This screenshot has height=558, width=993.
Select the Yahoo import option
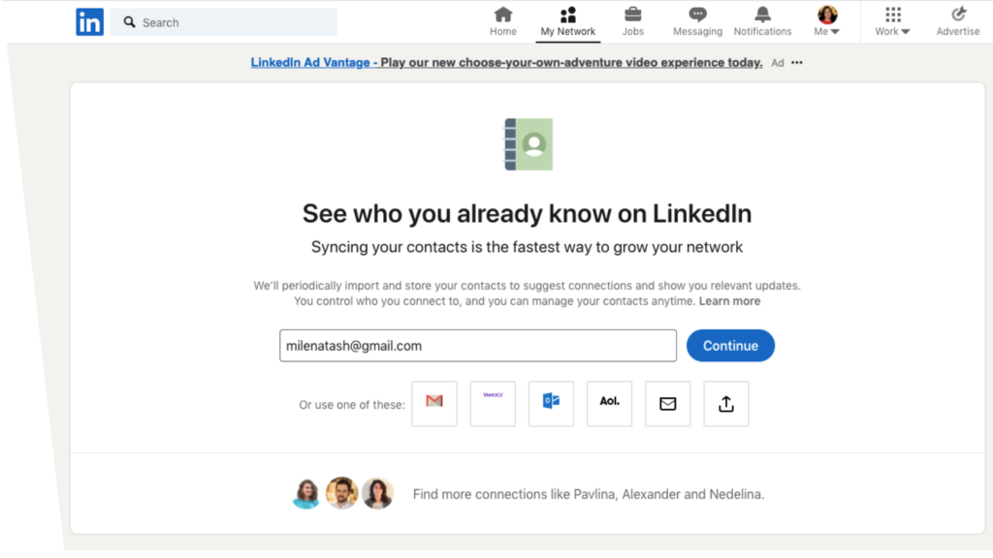click(493, 404)
